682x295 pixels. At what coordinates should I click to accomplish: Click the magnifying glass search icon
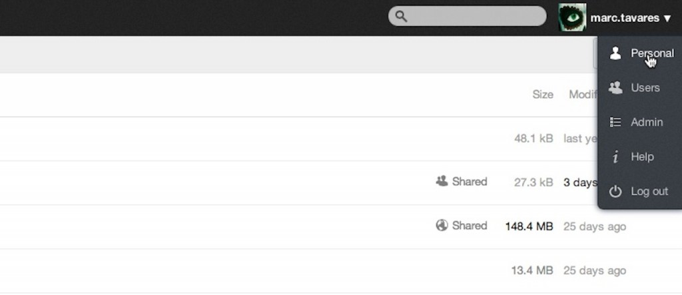pyautogui.click(x=401, y=17)
